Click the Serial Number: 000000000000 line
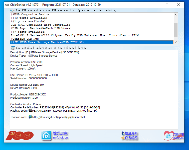 tap(29, 78)
